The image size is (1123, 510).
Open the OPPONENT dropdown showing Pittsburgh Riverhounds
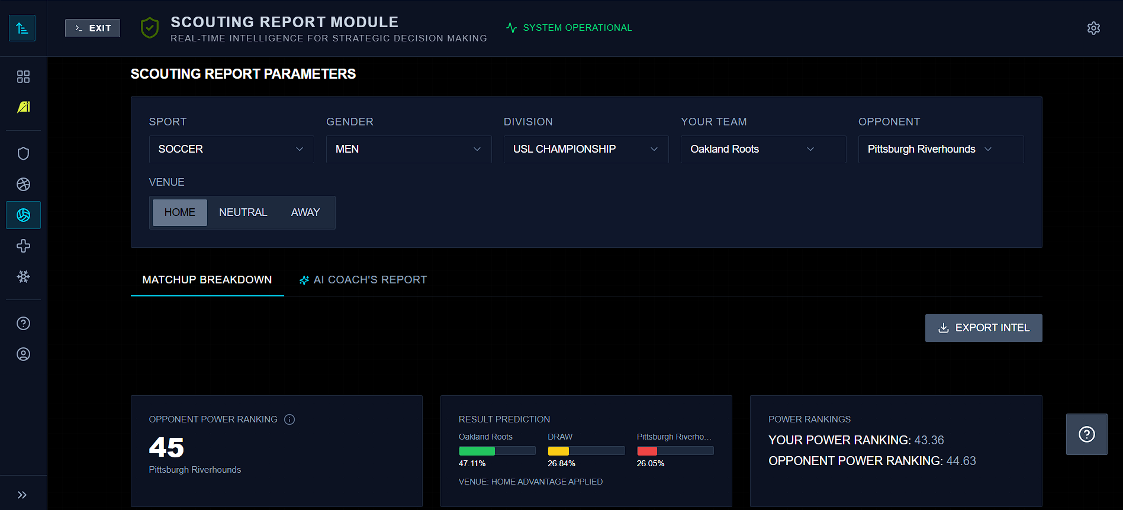pos(941,149)
